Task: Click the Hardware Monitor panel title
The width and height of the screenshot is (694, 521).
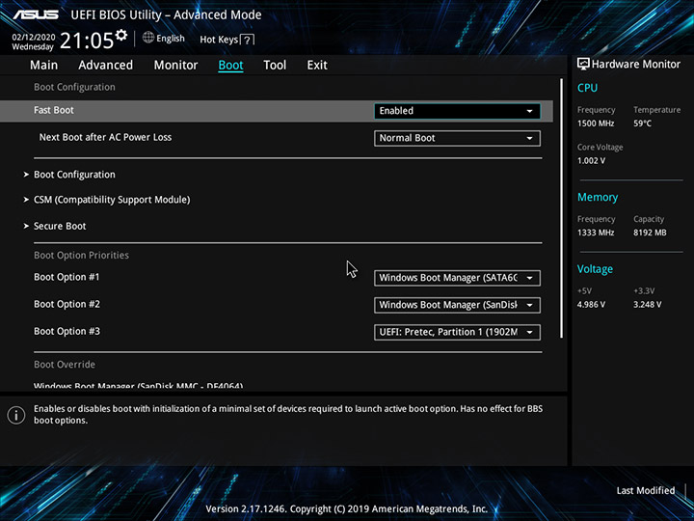Action: pos(636,65)
